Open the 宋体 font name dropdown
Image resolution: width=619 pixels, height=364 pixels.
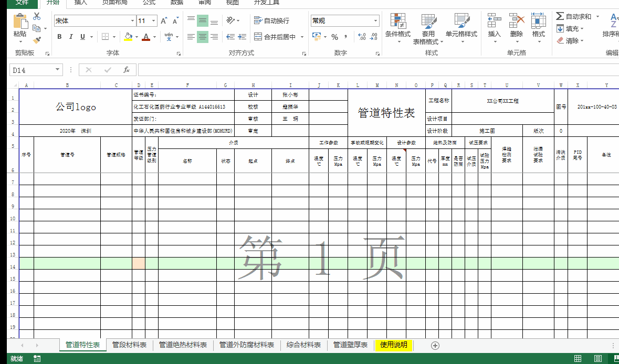point(133,21)
